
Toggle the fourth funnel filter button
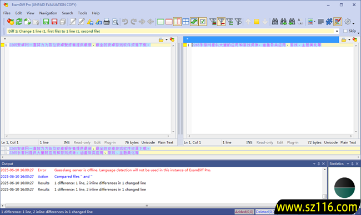[238, 22]
